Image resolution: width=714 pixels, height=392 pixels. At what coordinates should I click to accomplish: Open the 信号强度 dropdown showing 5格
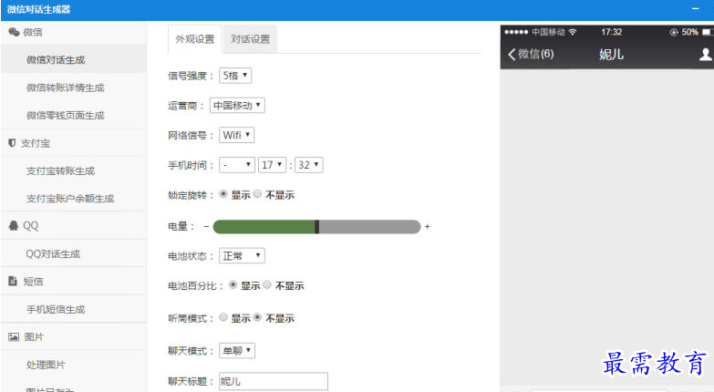[x=235, y=76]
